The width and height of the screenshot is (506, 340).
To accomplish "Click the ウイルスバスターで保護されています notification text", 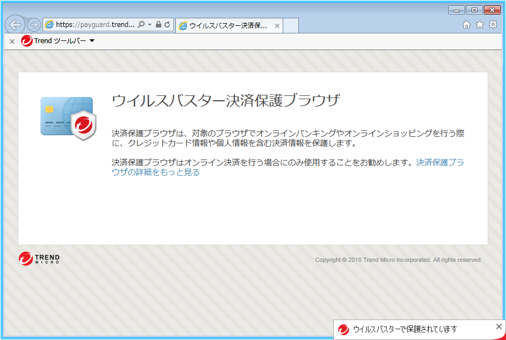I will point(405,329).
